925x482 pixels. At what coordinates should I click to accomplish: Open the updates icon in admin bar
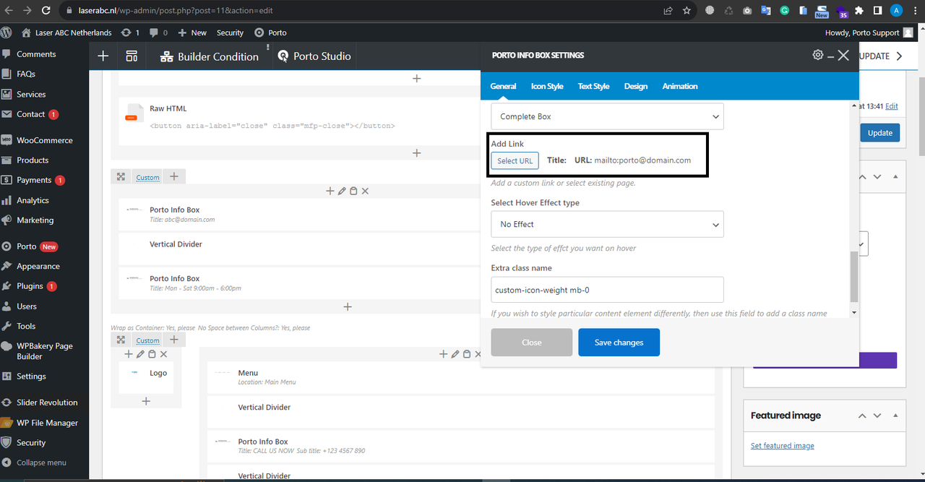pyautogui.click(x=130, y=33)
